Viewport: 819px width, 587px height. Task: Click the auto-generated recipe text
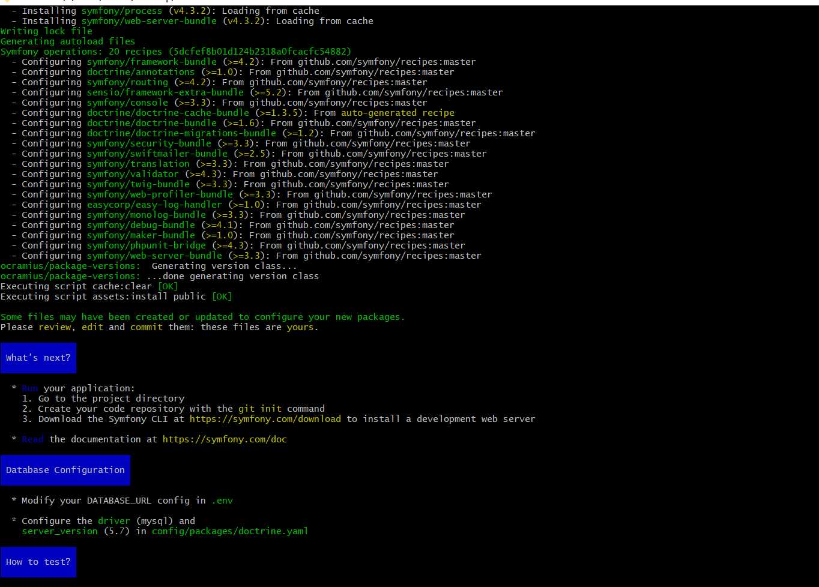(397, 113)
